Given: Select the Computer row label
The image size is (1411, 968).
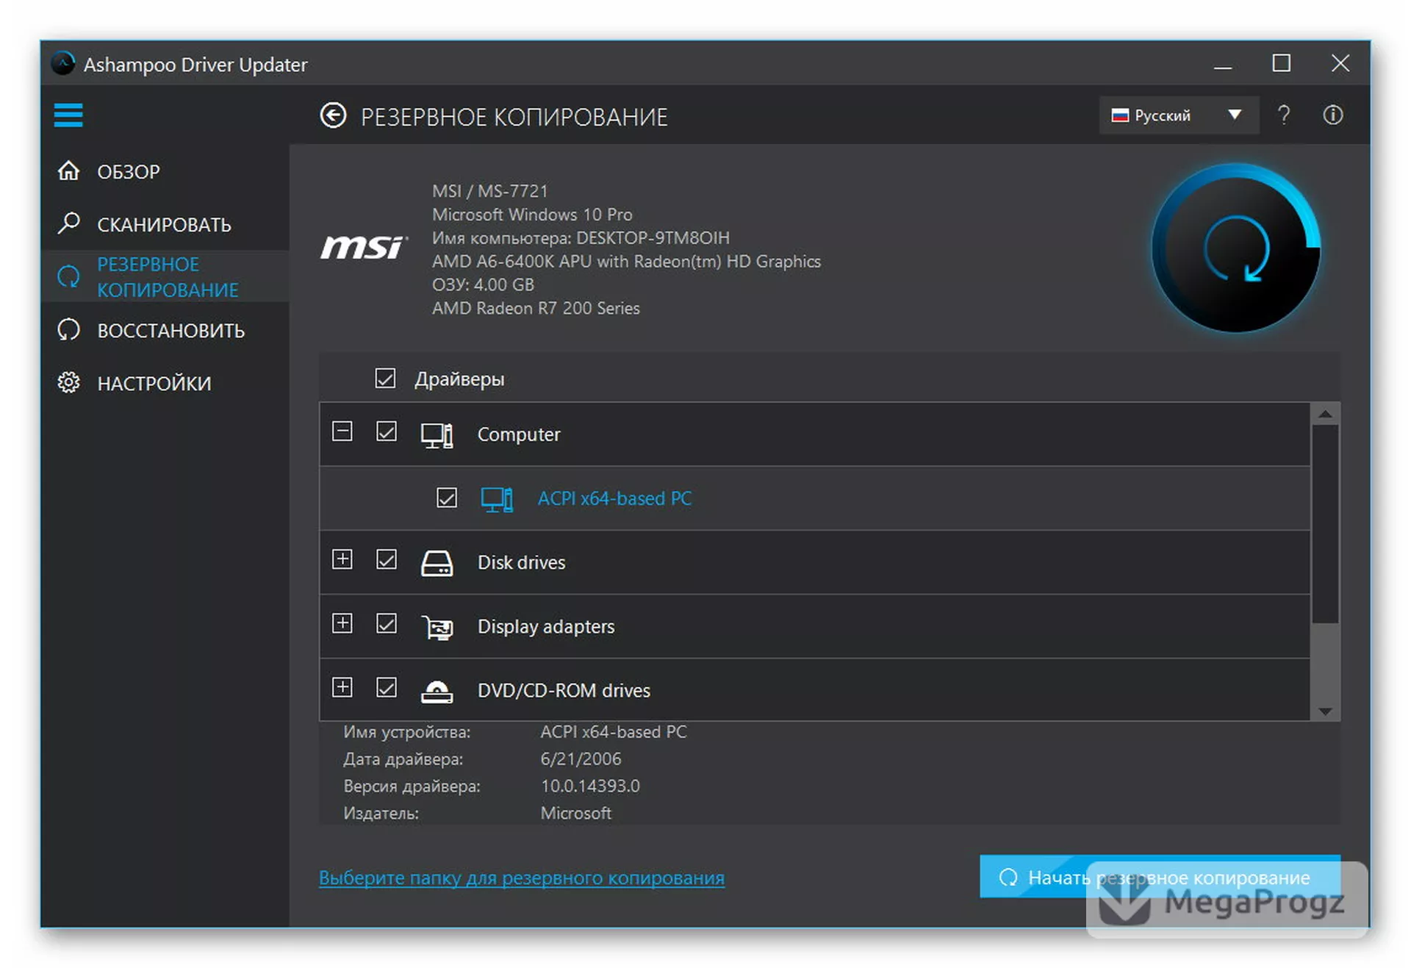Looking at the screenshot, I should pyautogui.click(x=519, y=434).
